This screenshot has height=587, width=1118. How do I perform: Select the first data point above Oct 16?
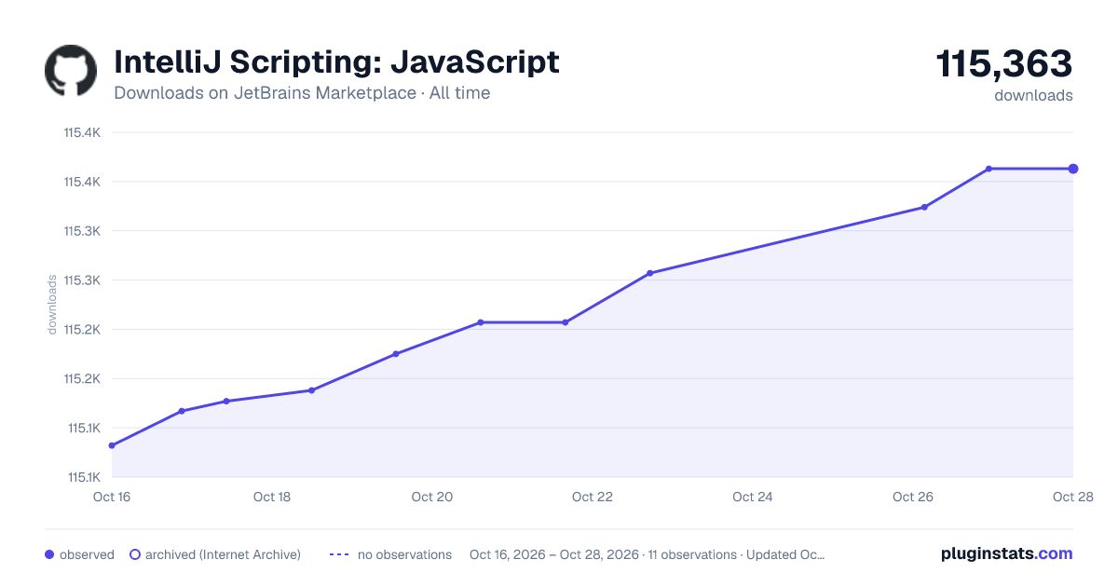click(112, 445)
